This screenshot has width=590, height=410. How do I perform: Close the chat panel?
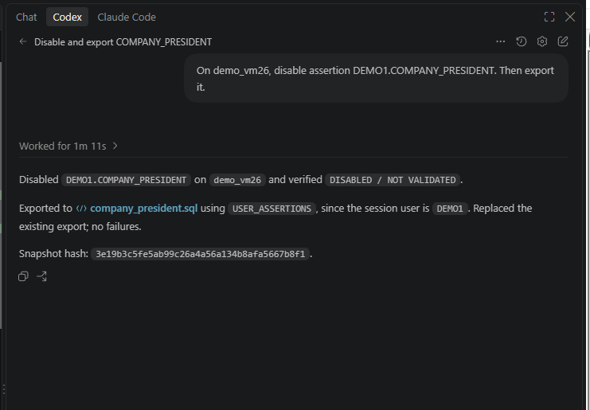coord(570,17)
